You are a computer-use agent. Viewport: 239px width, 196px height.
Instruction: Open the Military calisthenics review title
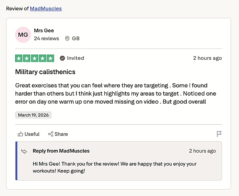(45, 72)
